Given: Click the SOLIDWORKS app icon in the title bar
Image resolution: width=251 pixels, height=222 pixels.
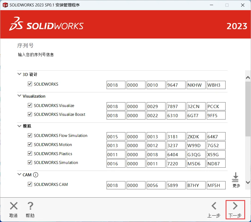Looking at the screenshot, I should [5, 5].
